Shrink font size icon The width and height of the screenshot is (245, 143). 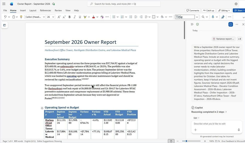pyautogui.click(x=64, y=17)
